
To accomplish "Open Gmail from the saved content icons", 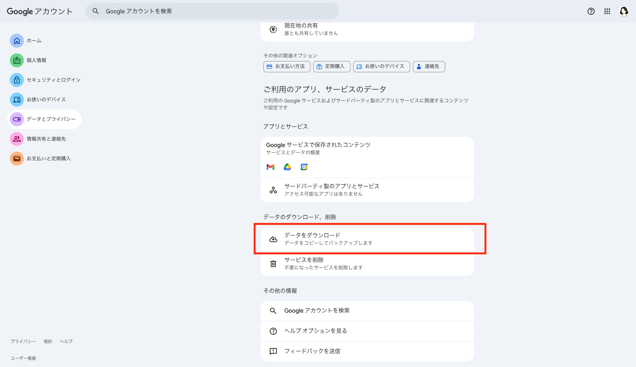I will click(270, 167).
